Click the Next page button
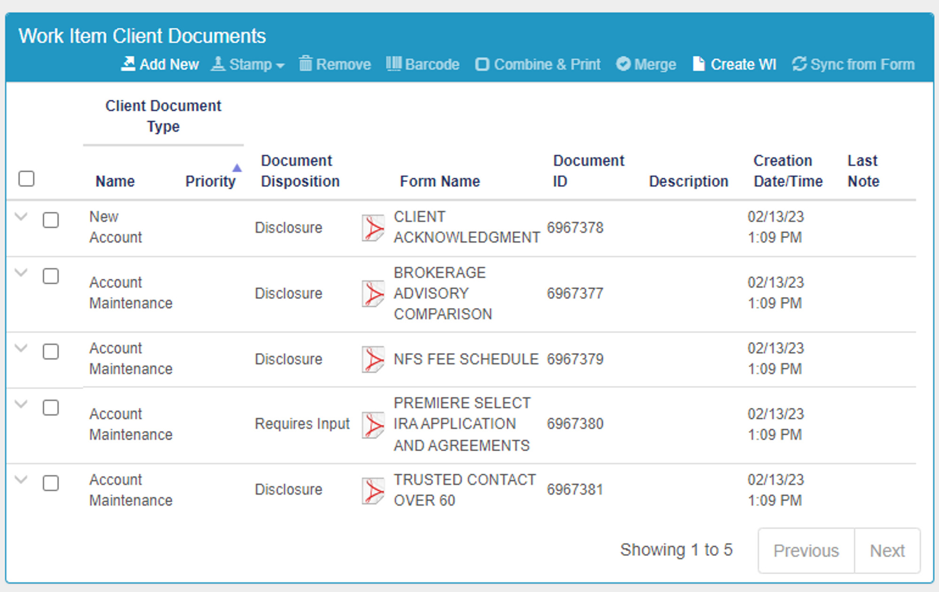The image size is (939, 592). point(887,551)
